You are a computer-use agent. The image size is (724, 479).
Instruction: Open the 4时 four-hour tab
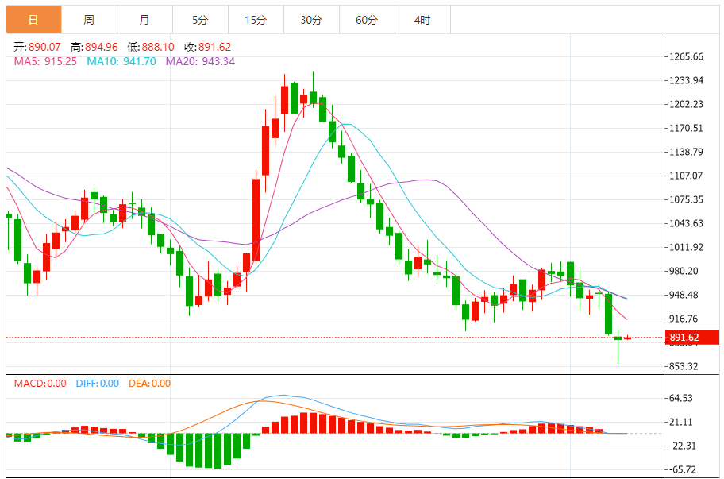pyautogui.click(x=422, y=20)
